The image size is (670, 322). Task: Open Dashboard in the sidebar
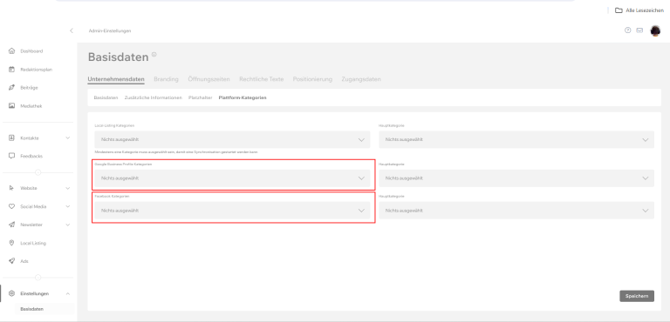pyautogui.click(x=31, y=51)
